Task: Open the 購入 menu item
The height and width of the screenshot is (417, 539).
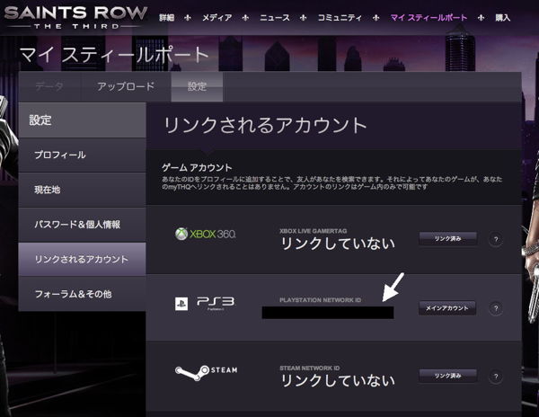Action: tap(502, 18)
